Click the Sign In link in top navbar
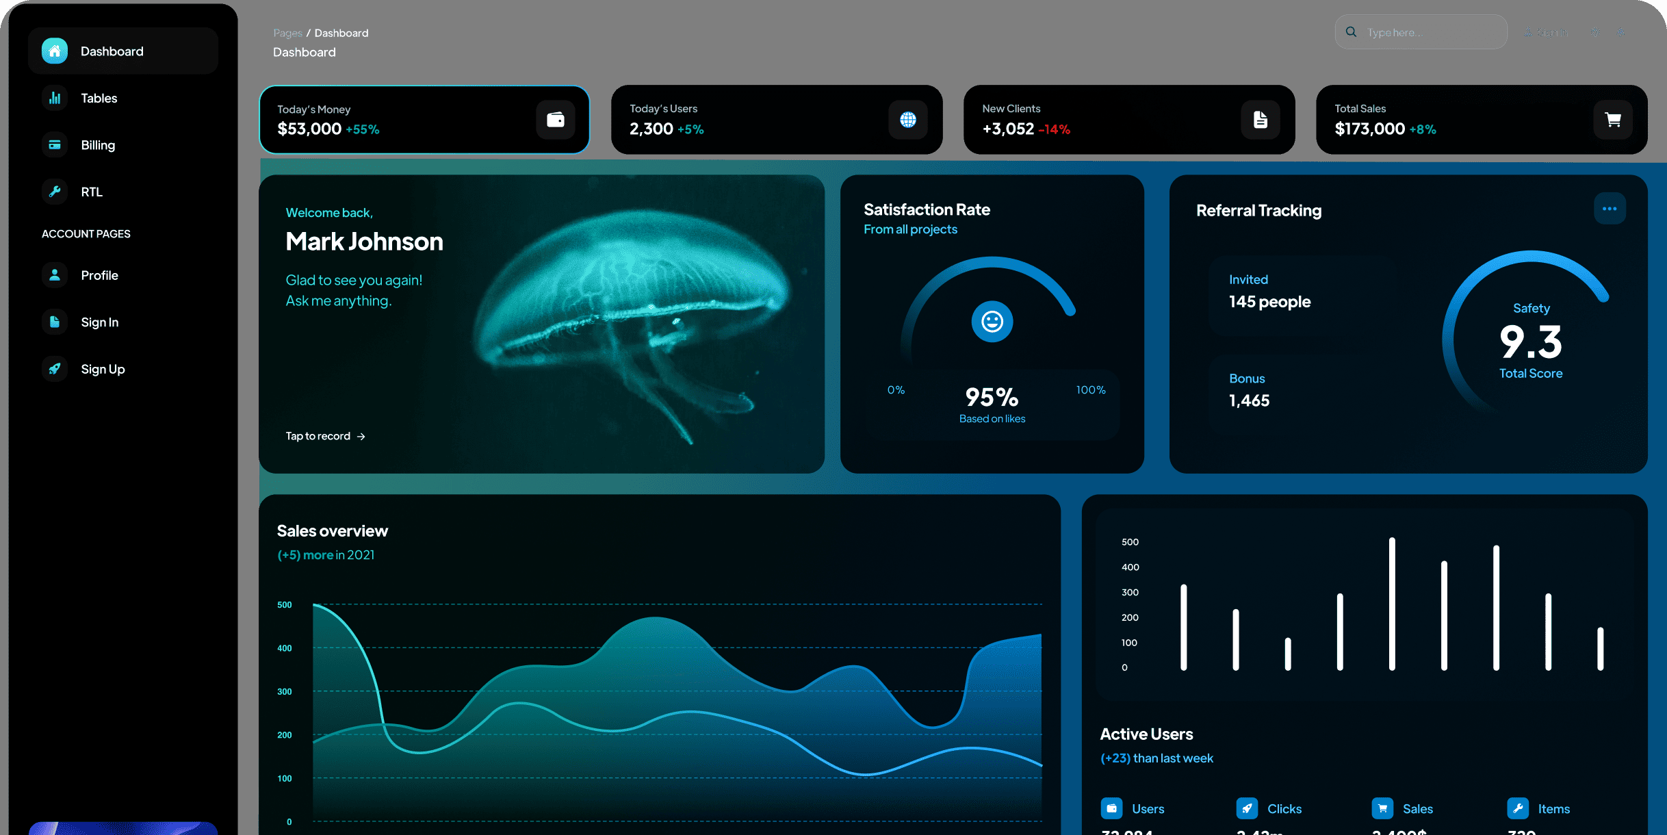1667x835 pixels. [x=1546, y=32]
